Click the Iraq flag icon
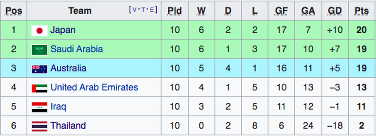The image size is (376, 136). [x=39, y=107]
